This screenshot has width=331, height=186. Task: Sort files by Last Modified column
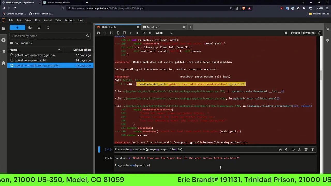click(x=78, y=50)
